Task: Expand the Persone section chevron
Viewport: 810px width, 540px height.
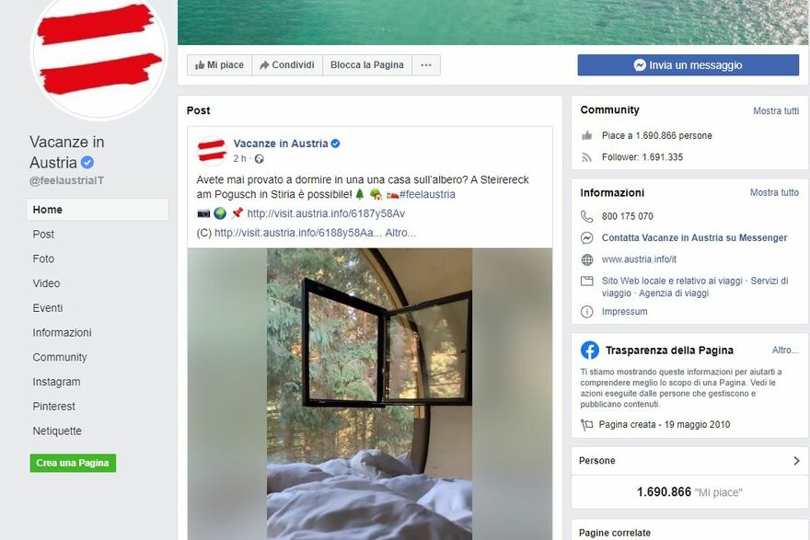Action: pyautogui.click(x=796, y=461)
